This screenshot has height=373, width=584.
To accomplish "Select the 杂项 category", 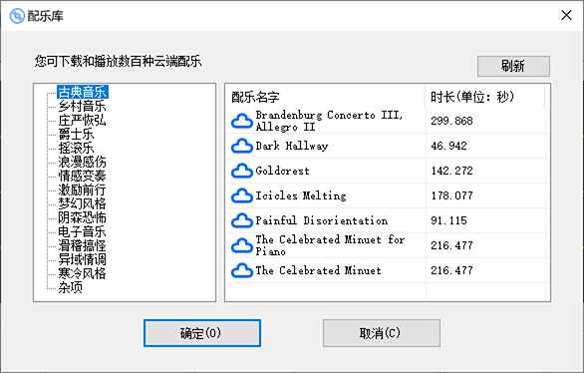I will coord(70,287).
